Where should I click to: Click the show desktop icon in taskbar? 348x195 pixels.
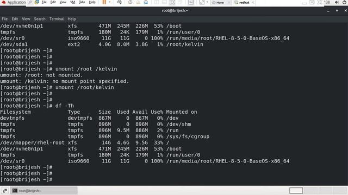pyautogui.click(x=5, y=191)
